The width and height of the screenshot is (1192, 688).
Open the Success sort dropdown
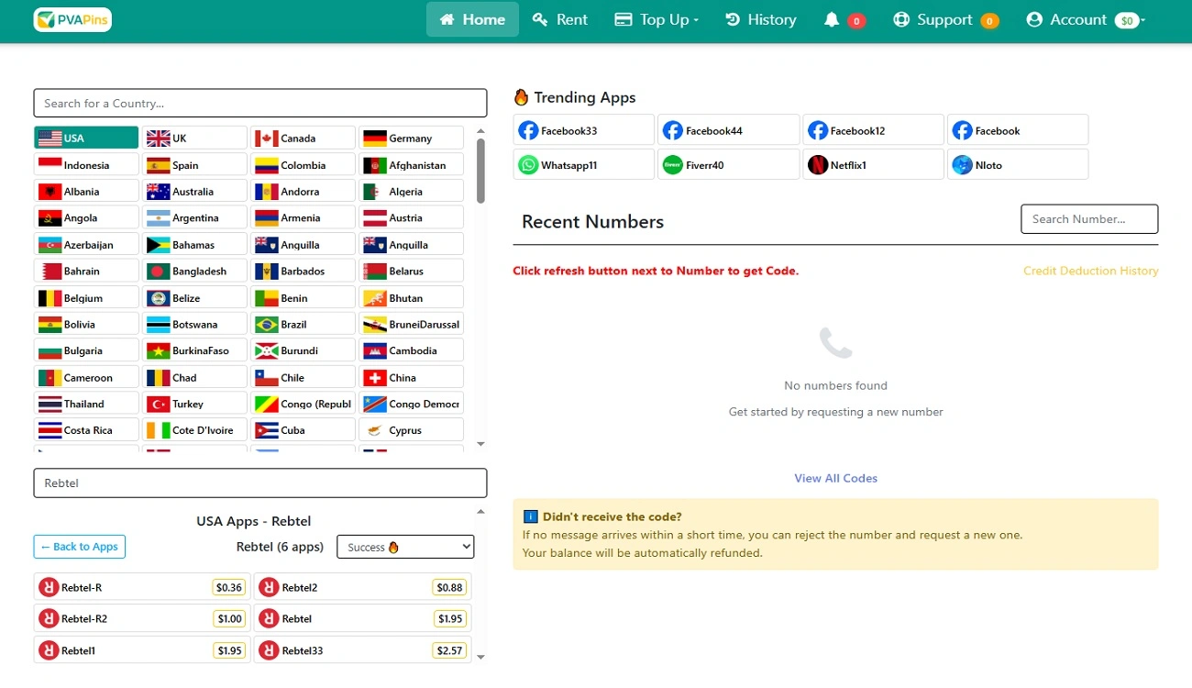[405, 547]
